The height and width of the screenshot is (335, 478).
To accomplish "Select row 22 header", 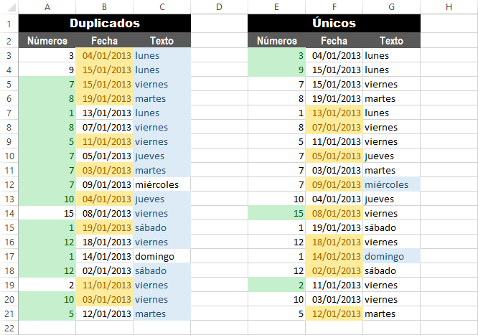I will (x=9, y=328).
